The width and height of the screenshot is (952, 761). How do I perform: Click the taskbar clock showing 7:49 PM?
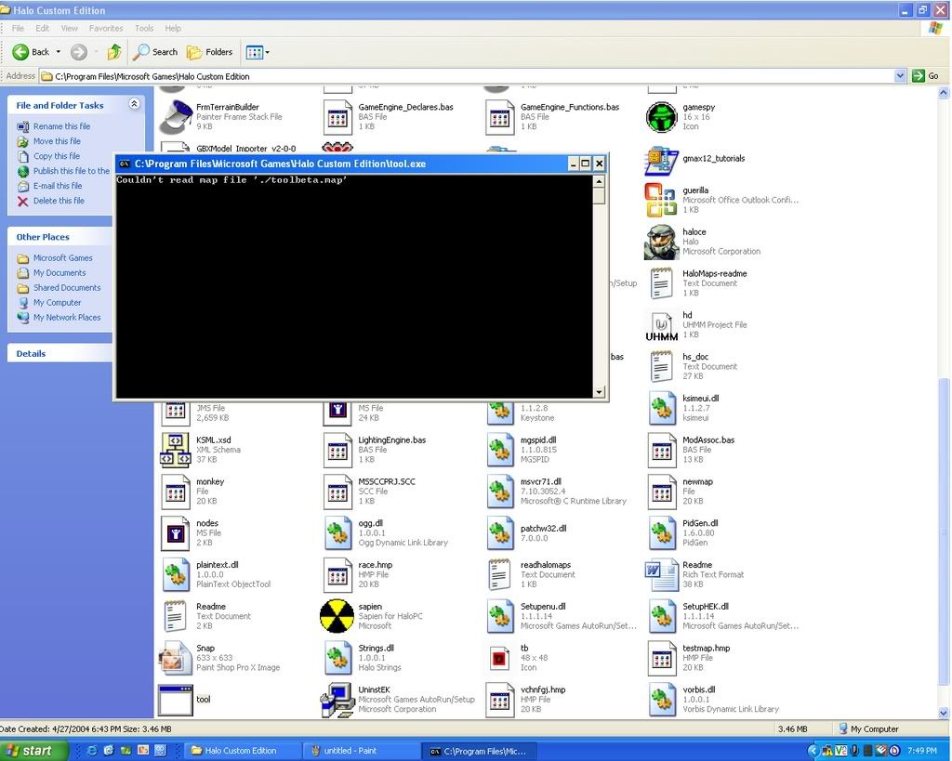(921, 751)
